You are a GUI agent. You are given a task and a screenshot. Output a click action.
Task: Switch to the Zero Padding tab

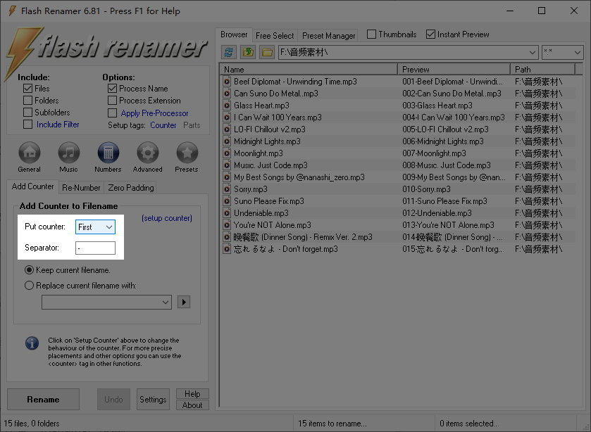tap(131, 188)
